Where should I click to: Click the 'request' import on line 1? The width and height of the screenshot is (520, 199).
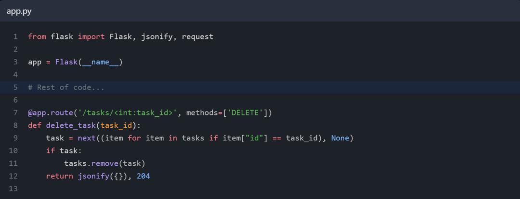(x=197, y=37)
